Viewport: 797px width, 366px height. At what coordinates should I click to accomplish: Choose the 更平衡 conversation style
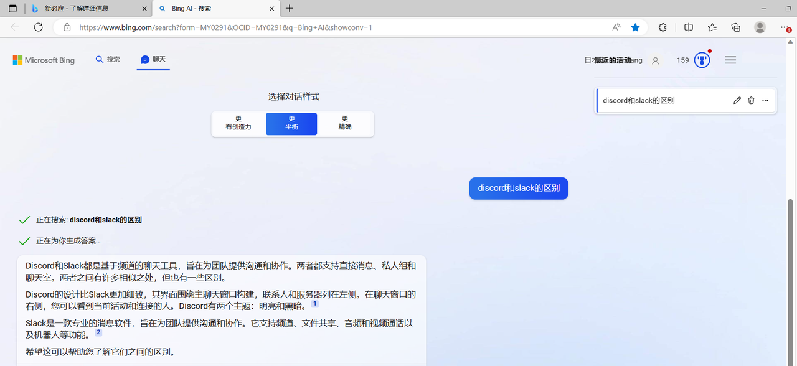point(291,123)
